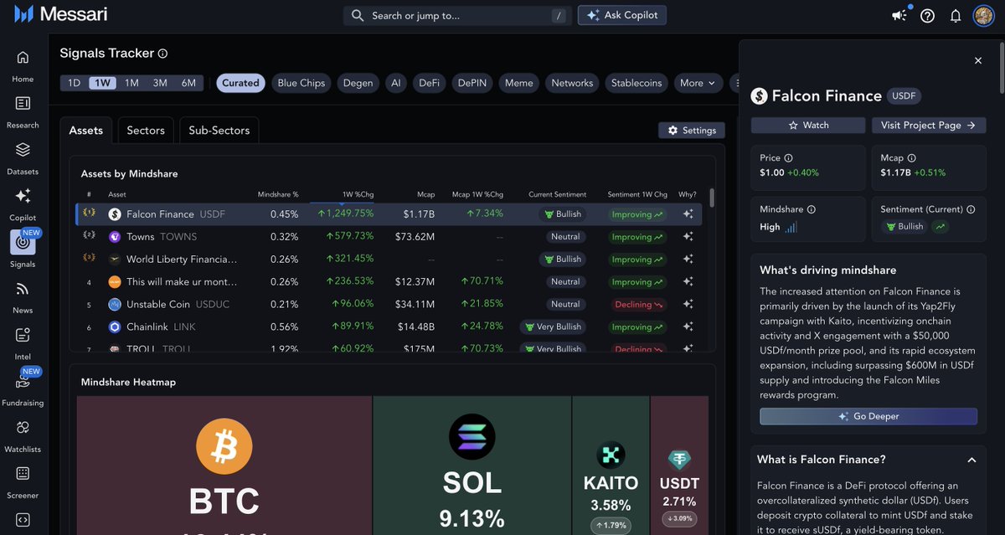The image size is (1005, 535).
Task: Close the Falcon Finance side panel
Action: (x=977, y=61)
